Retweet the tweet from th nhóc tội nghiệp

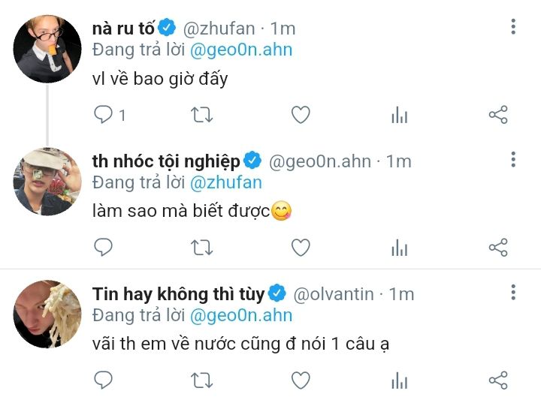tap(202, 247)
